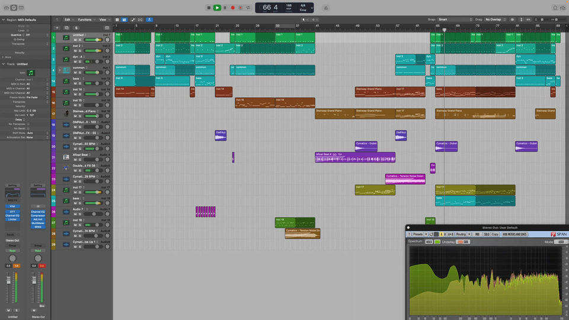Click the OTT plugin slot
This screenshot has width=569, height=320.
pyautogui.click(x=12, y=212)
